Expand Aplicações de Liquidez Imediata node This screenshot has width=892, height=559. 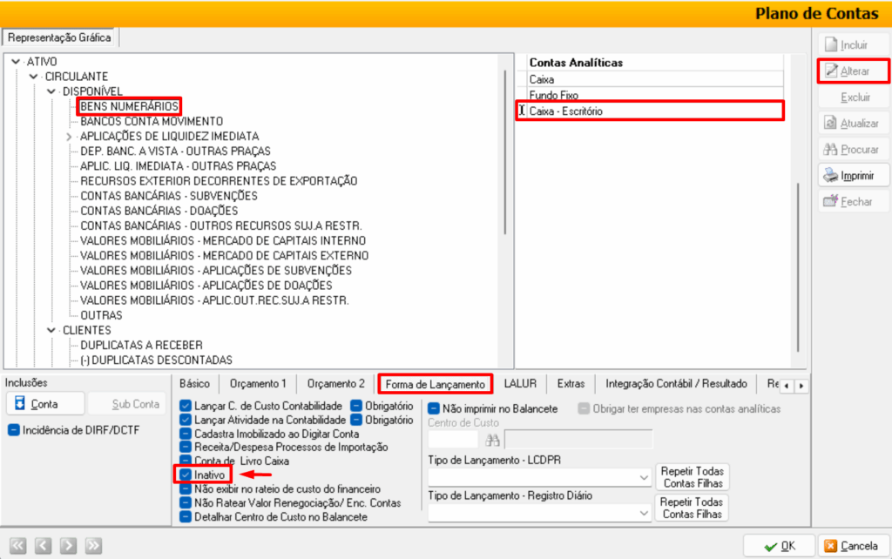pyautogui.click(x=69, y=137)
